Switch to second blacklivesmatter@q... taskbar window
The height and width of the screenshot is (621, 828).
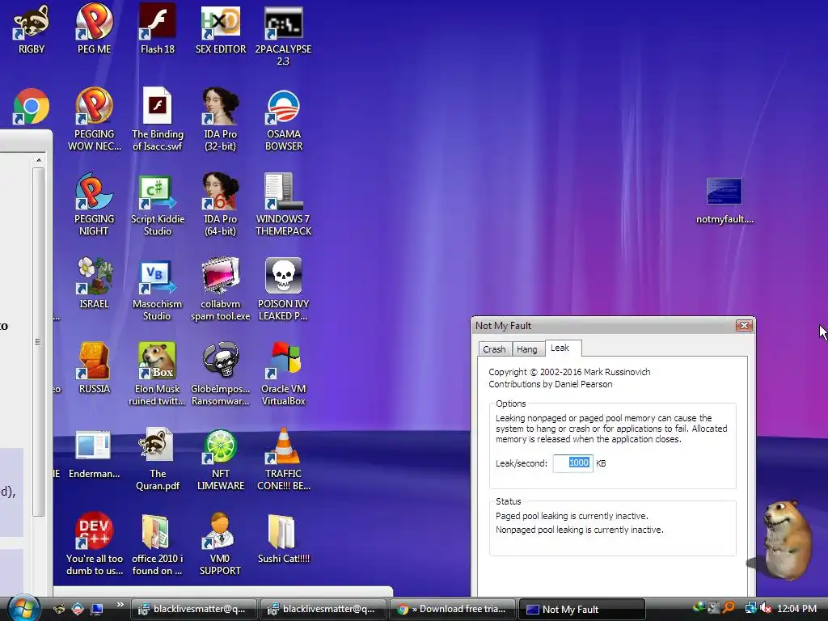323,609
